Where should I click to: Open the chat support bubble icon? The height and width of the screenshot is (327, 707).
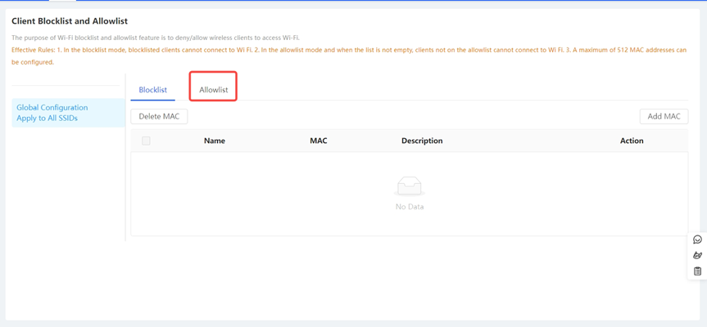click(697, 240)
